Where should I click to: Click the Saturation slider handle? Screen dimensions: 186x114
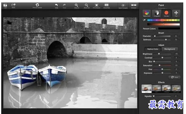[x=160, y=65]
